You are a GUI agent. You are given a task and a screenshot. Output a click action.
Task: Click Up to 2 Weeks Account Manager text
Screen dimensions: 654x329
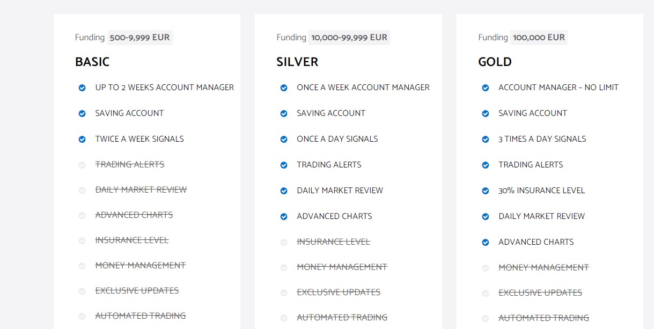[x=165, y=87]
